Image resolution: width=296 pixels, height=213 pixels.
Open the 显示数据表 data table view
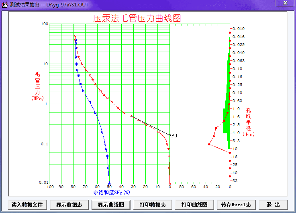69,205
